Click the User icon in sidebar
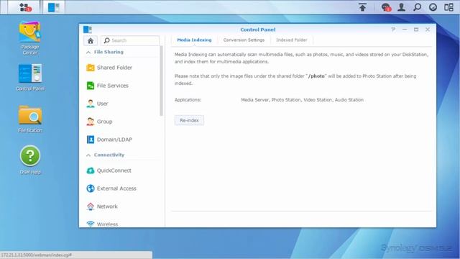The image size is (460, 259). (91, 104)
